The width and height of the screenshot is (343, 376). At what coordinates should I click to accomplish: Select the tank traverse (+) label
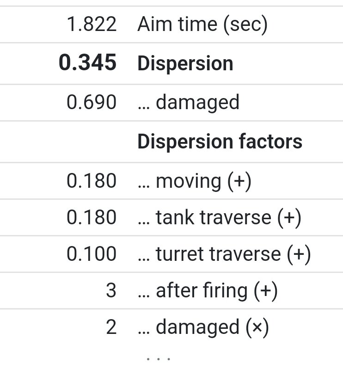point(219,217)
